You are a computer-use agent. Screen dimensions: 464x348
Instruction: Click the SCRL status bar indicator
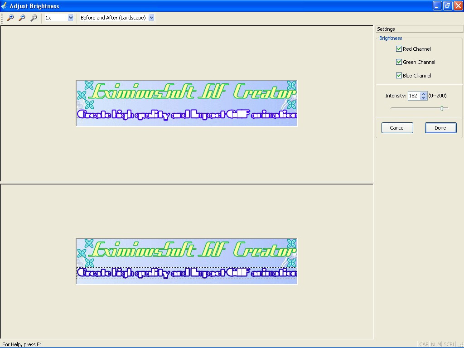coord(449,344)
